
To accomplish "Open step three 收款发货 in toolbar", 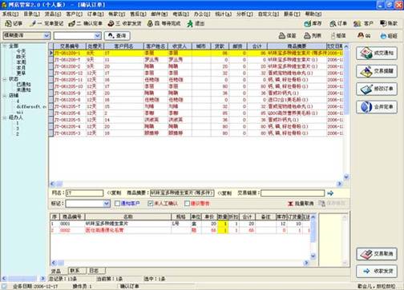I will [x=124, y=24].
